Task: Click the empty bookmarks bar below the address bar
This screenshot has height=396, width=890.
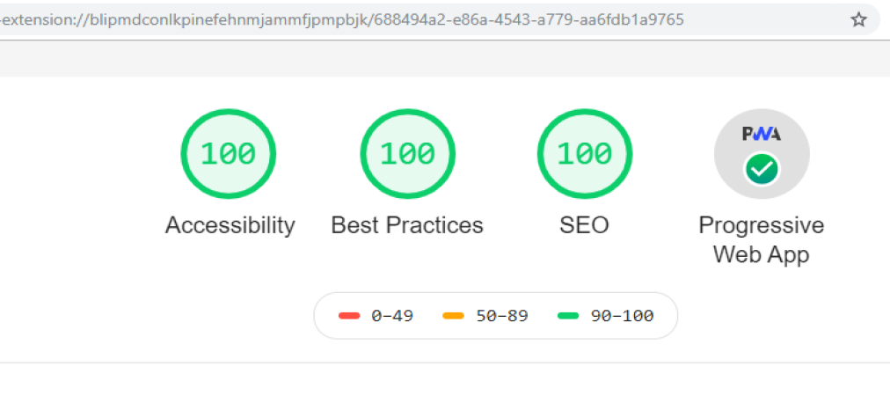Action: point(445,59)
